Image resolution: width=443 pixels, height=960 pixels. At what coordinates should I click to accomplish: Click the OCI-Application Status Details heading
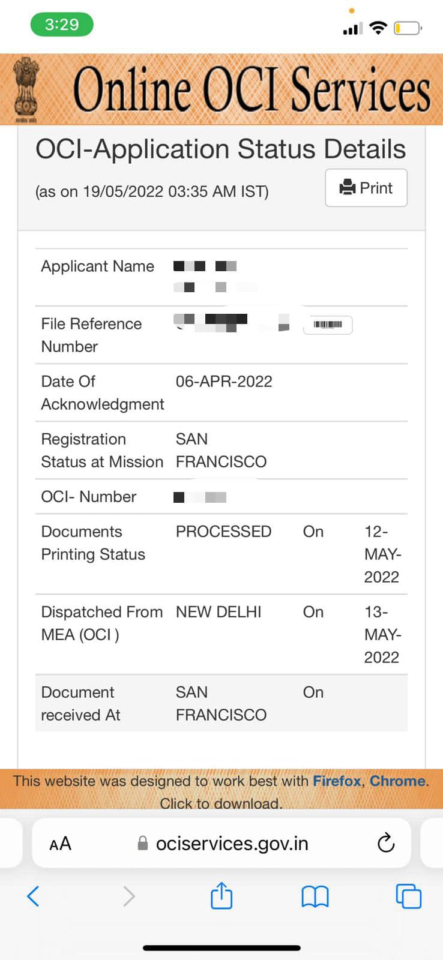220,149
